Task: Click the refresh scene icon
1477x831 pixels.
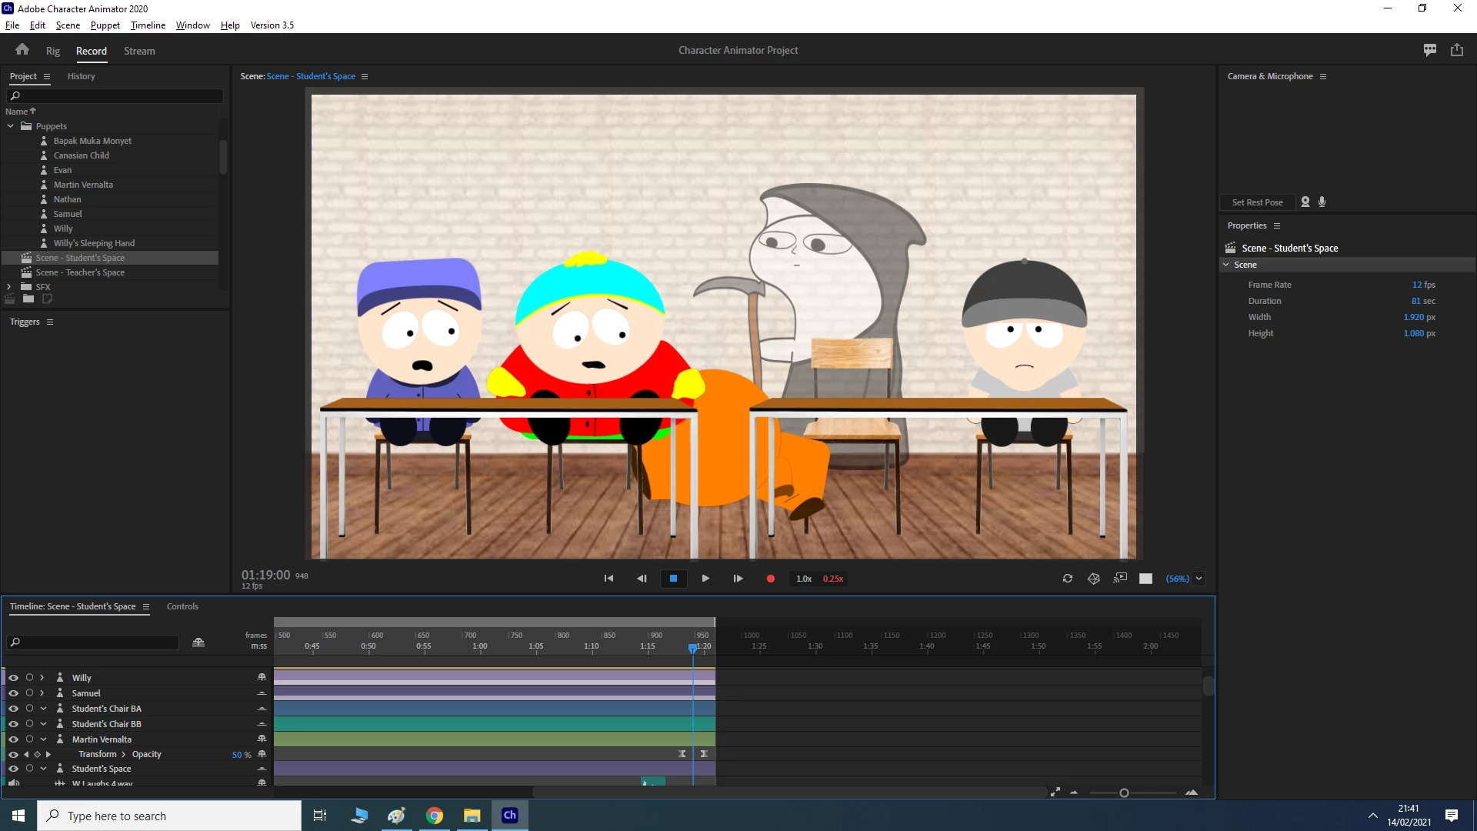Action: pyautogui.click(x=1068, y=579)
